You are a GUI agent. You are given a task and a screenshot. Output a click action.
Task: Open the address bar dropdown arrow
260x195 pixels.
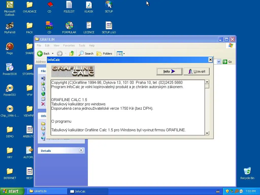pyautogui.click(x=219, y=62)
